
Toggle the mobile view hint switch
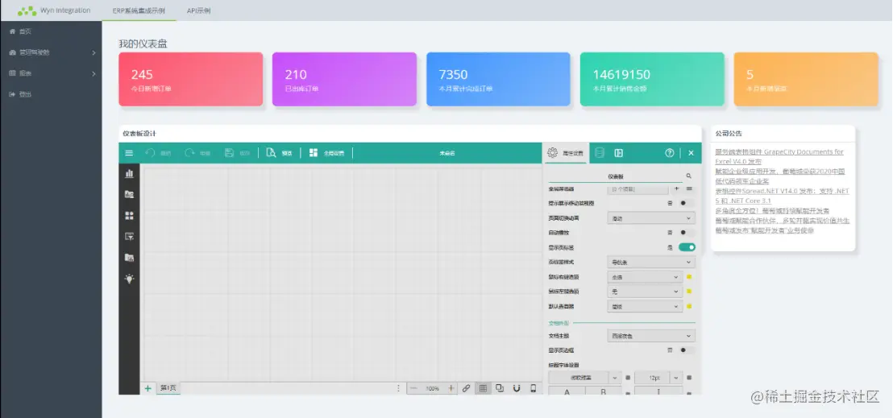[687, 203]
